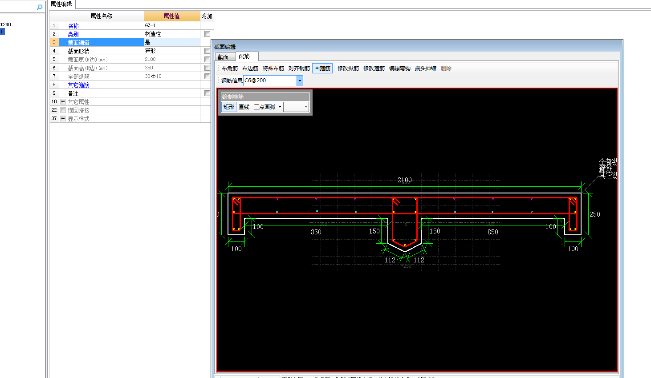Click the 是 value of 截面编辑
651x378 pixels.
tap(172, 43)
